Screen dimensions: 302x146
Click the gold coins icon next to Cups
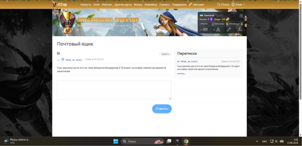(x=228, y=19)
